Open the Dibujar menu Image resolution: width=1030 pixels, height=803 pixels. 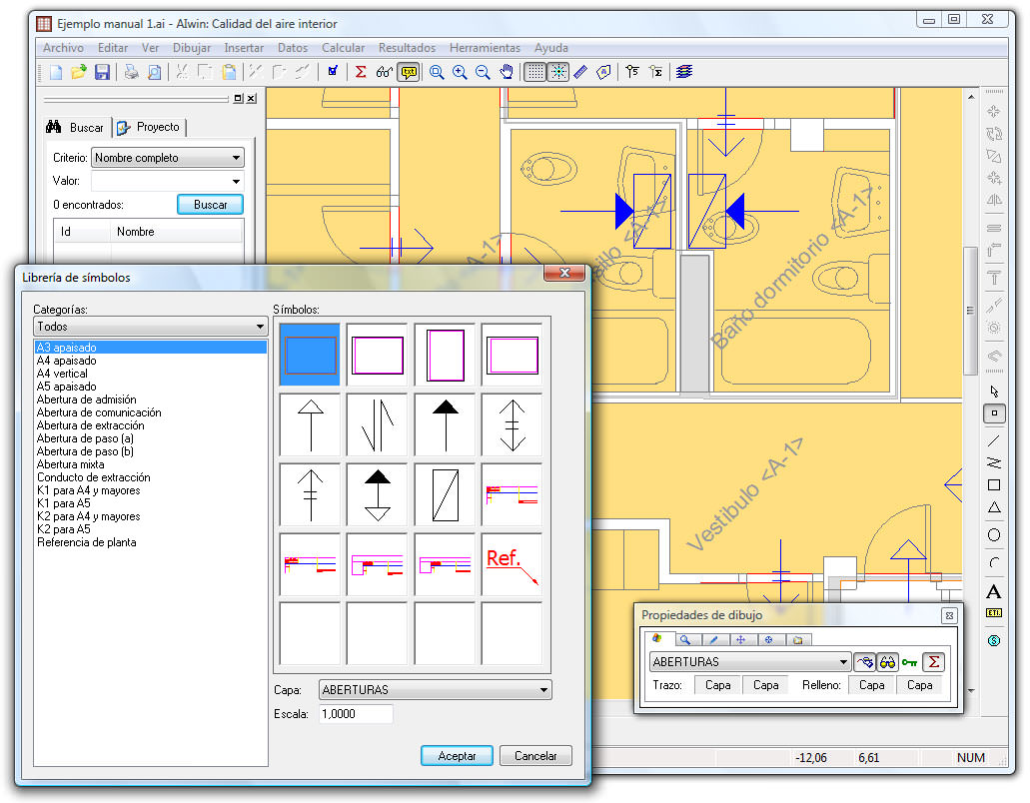click(192, 48)
